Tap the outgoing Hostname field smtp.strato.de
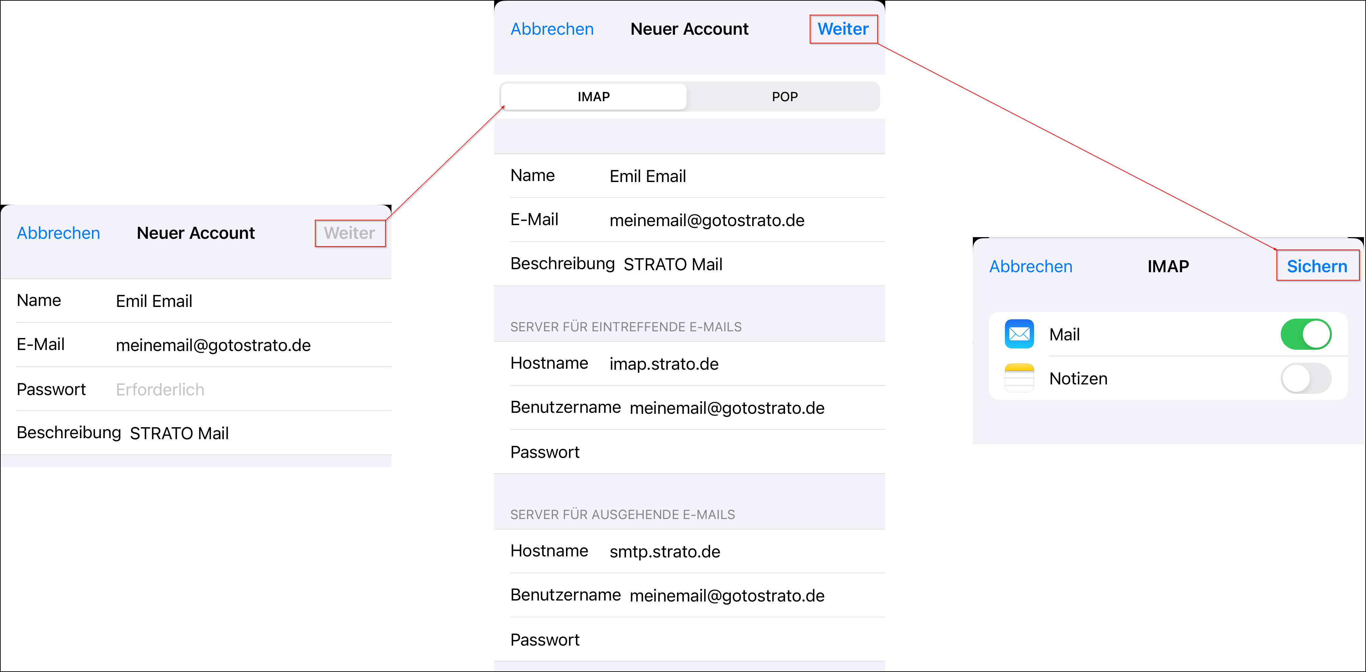The height and width of the screenshot is (672, 1366). click(x=664, y=551)
